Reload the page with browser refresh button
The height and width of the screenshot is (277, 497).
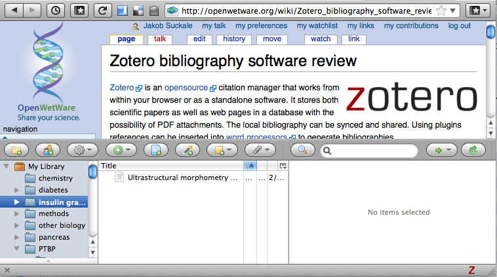click(x=102, y=10)
